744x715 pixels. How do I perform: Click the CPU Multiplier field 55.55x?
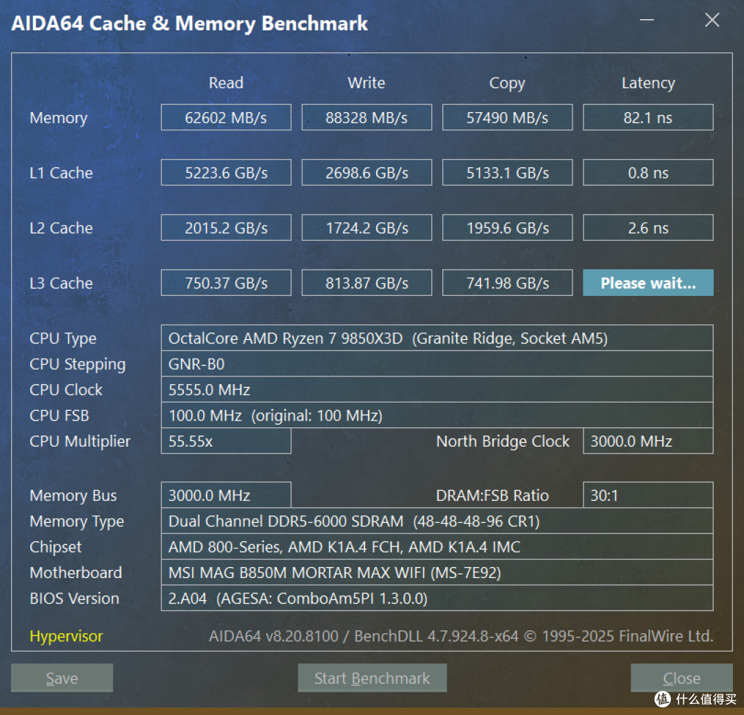(x=226, y=441)
